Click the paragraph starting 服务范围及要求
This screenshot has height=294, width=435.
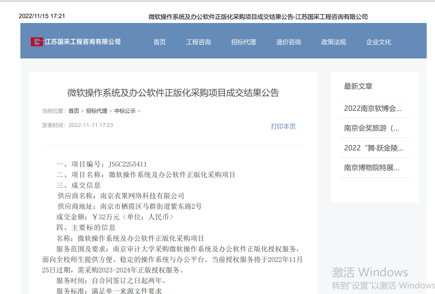pos(172,260)
